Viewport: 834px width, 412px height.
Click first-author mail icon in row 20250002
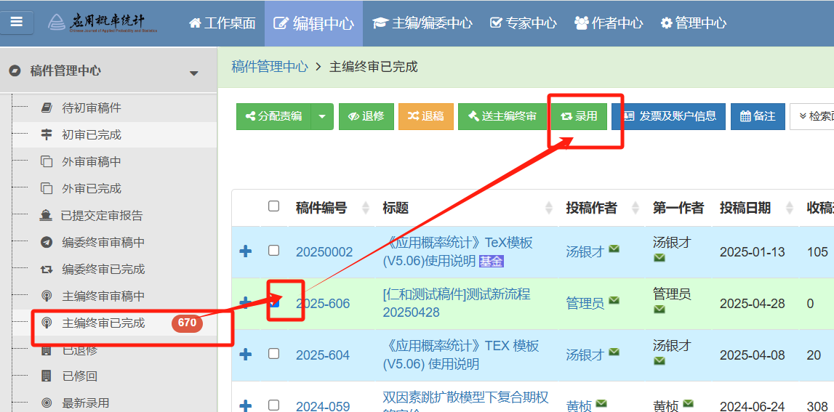click(659, 258)
